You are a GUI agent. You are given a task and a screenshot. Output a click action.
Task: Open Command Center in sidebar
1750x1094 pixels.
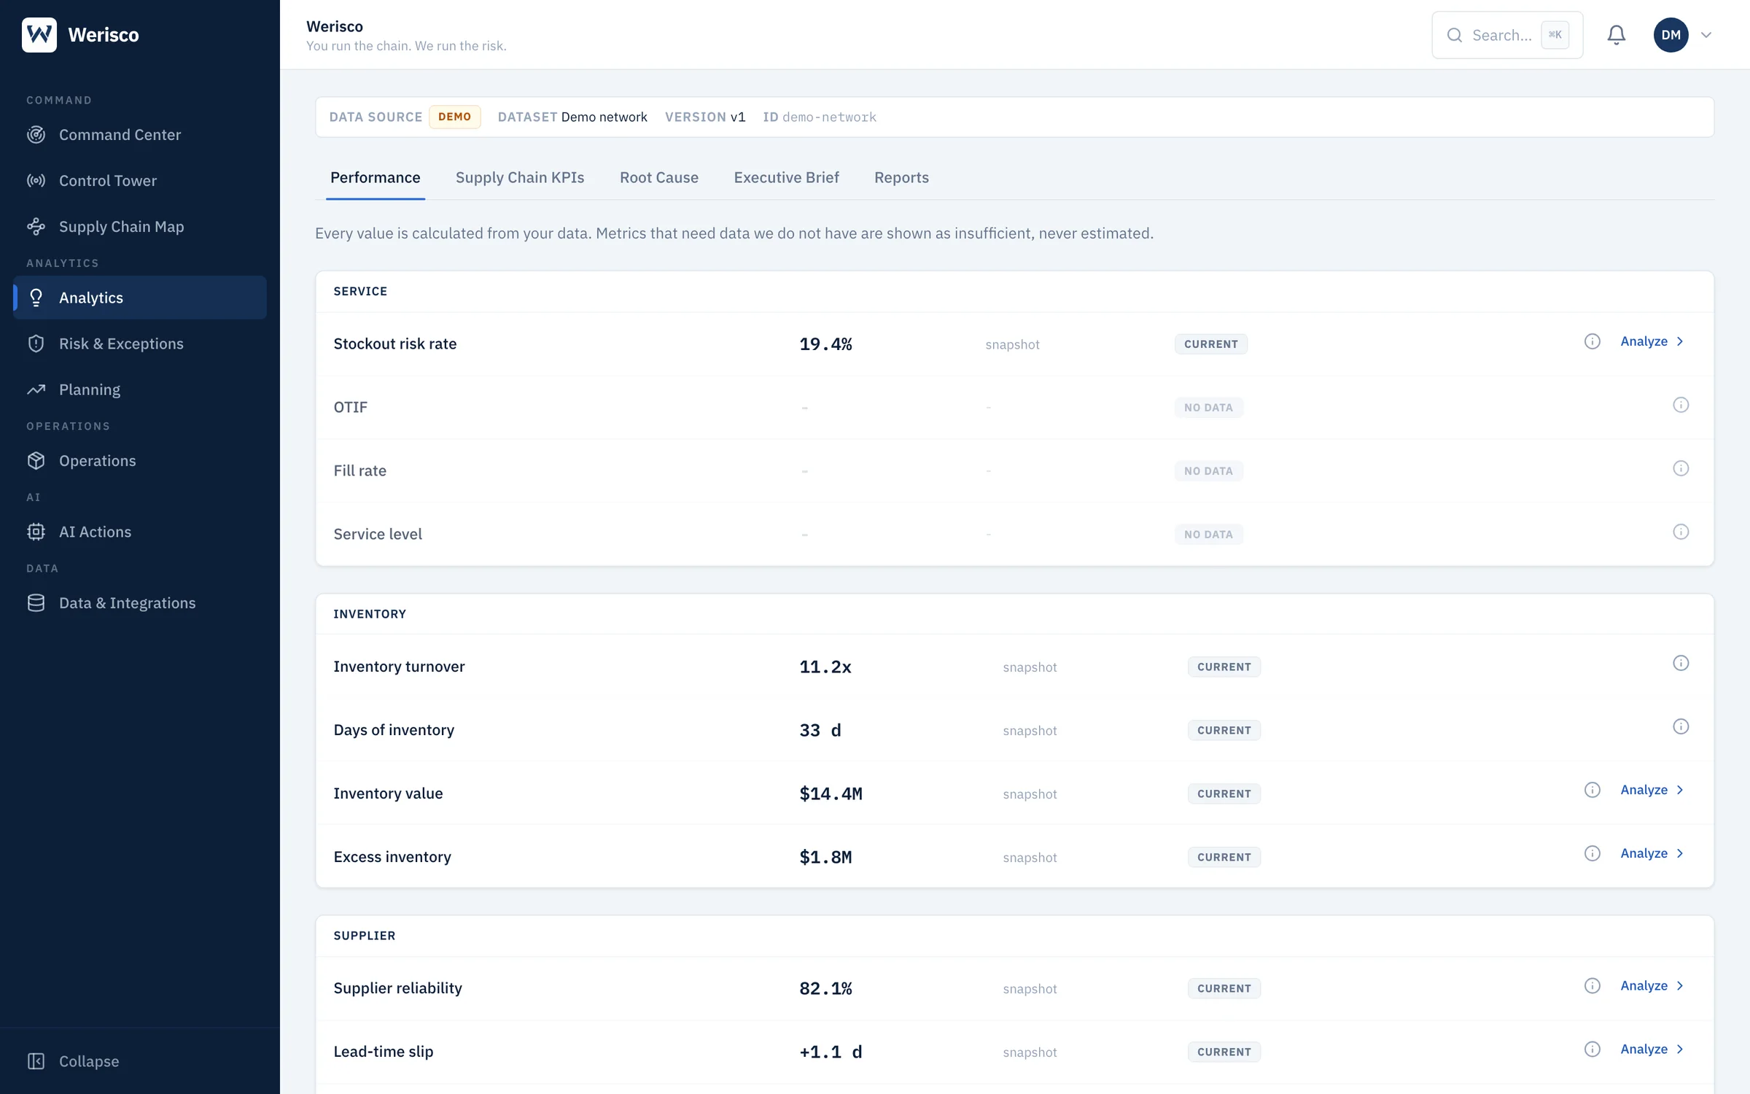pos(140,135)
